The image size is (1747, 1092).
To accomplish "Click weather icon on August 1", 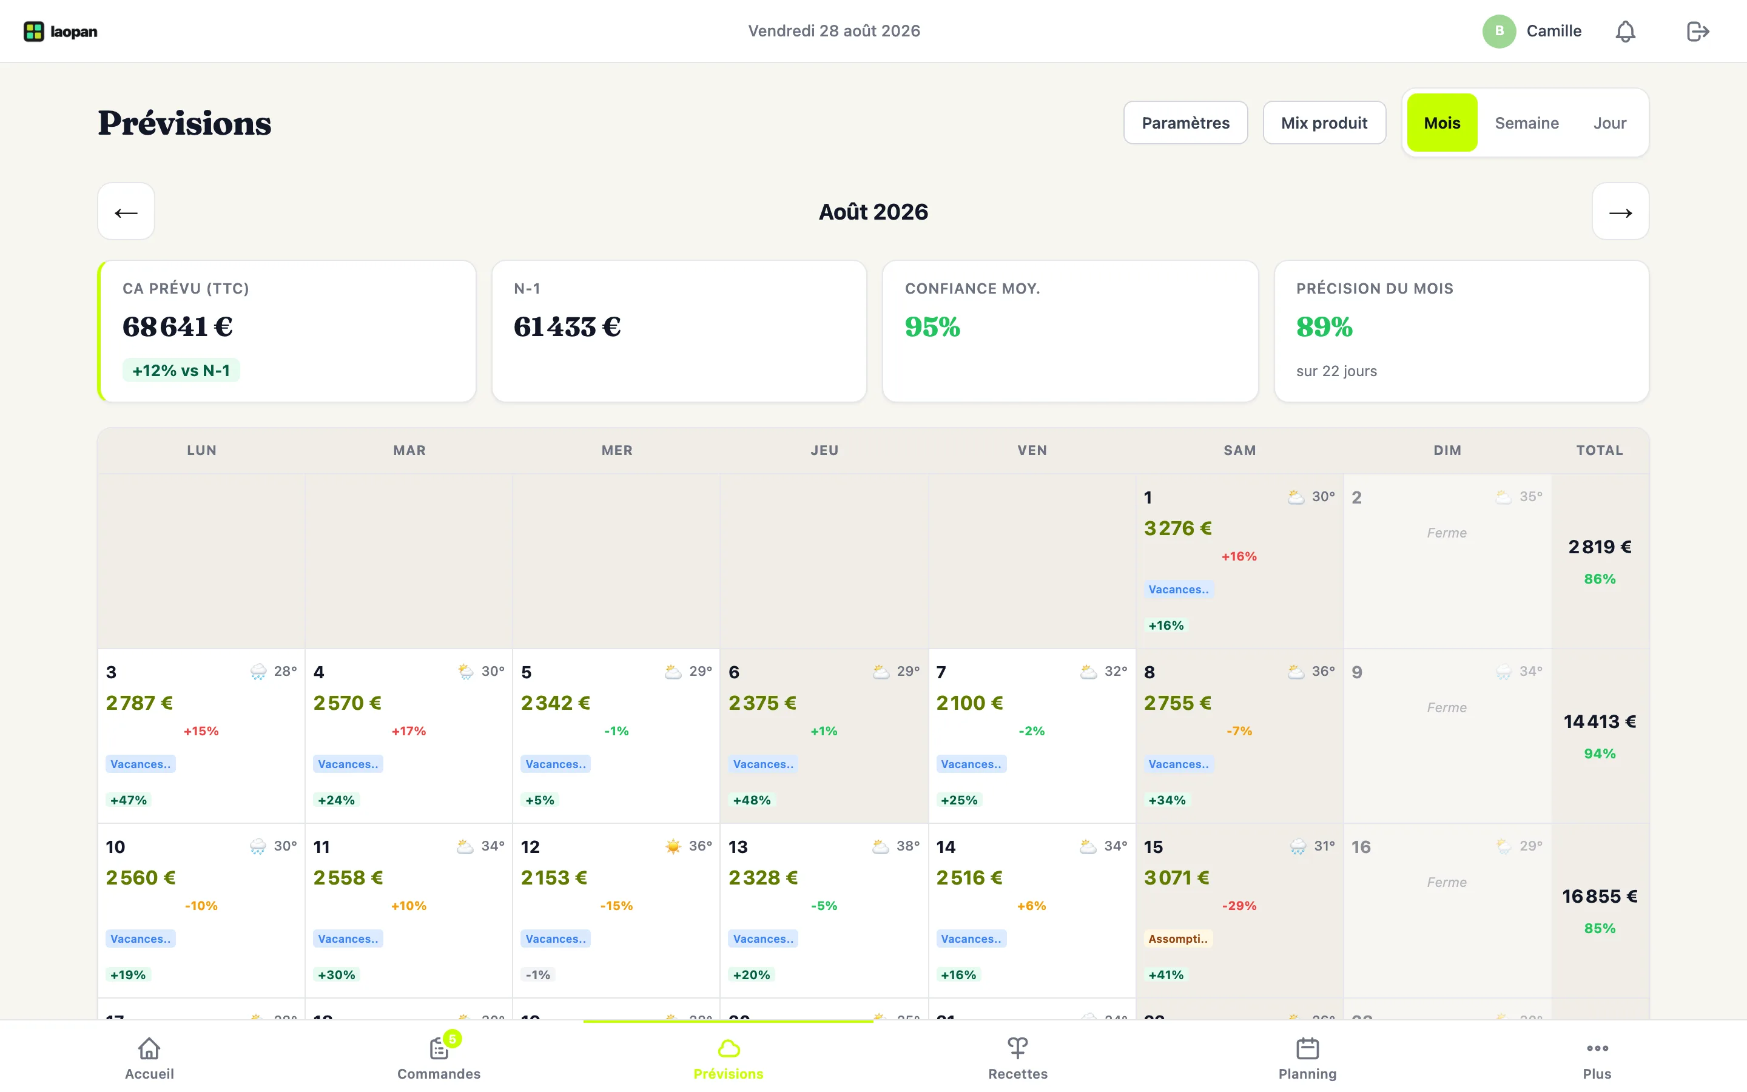I will (x=1296, y=497).
